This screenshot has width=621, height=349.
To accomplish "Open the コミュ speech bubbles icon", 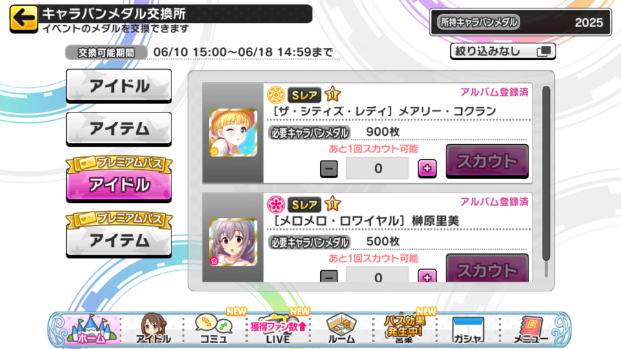I will pos(213,328).
